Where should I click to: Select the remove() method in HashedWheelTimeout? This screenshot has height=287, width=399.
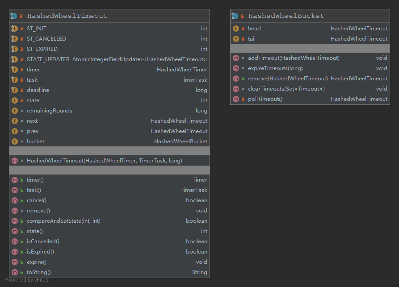coord(38,211)
